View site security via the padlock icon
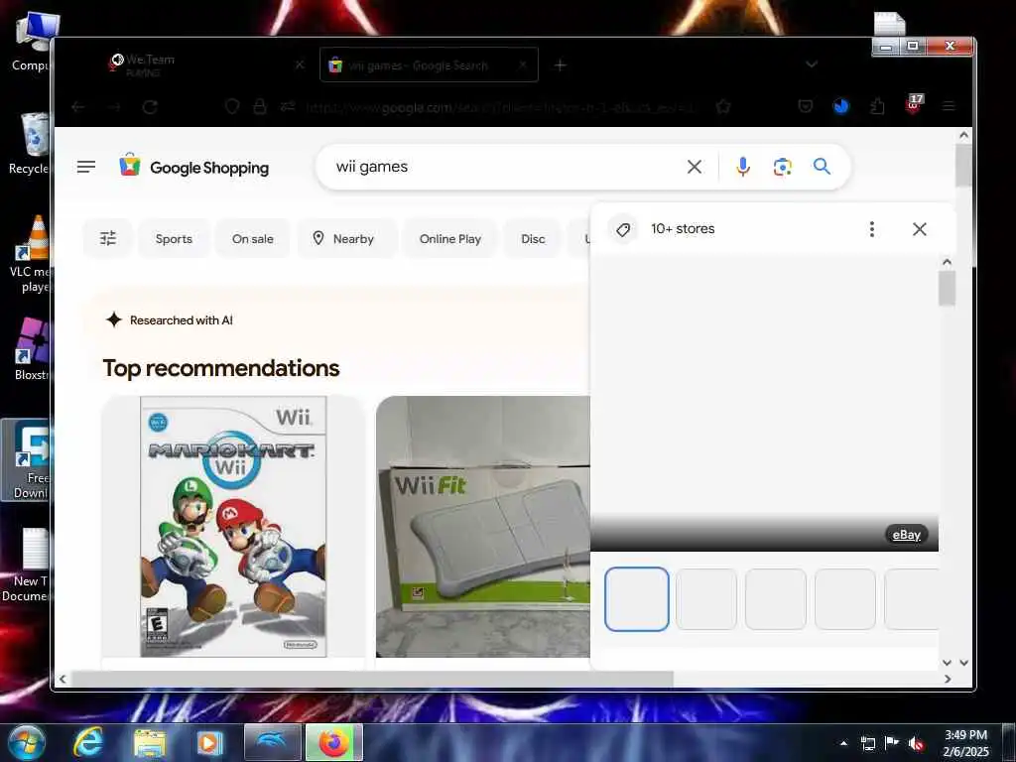This screenshot has height=762, width=1016. pos(260,107)
